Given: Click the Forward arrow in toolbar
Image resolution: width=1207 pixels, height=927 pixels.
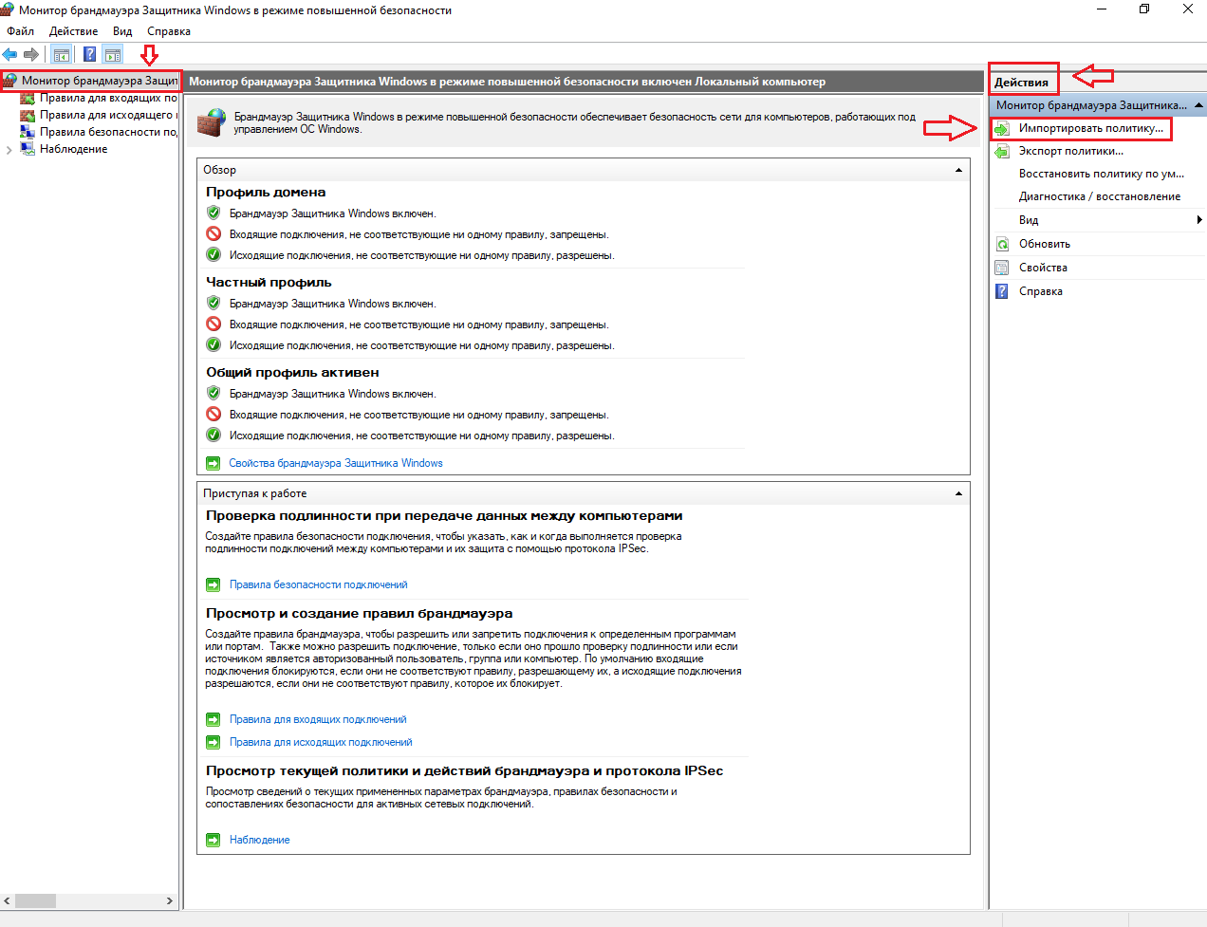Looking at the screenshot, I should point(31,54).
